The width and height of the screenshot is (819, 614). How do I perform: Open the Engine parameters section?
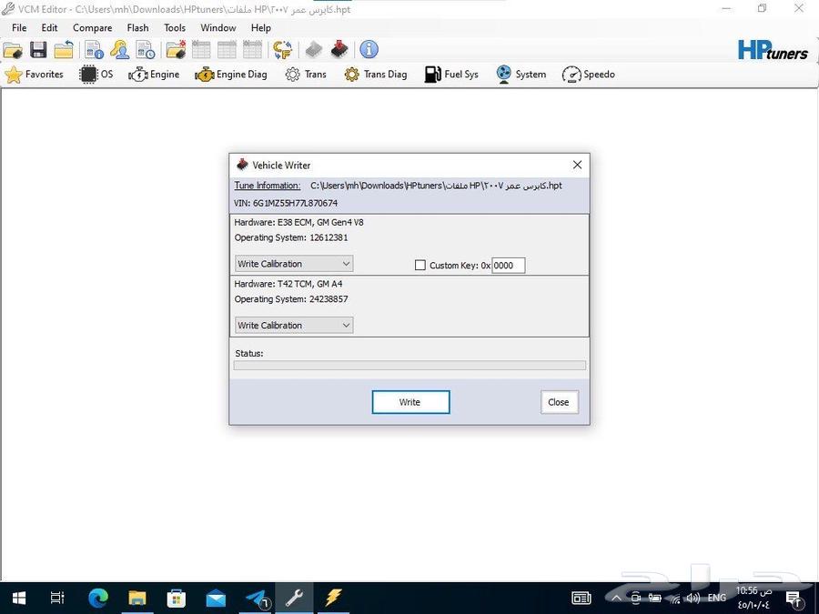coord(154,75)
